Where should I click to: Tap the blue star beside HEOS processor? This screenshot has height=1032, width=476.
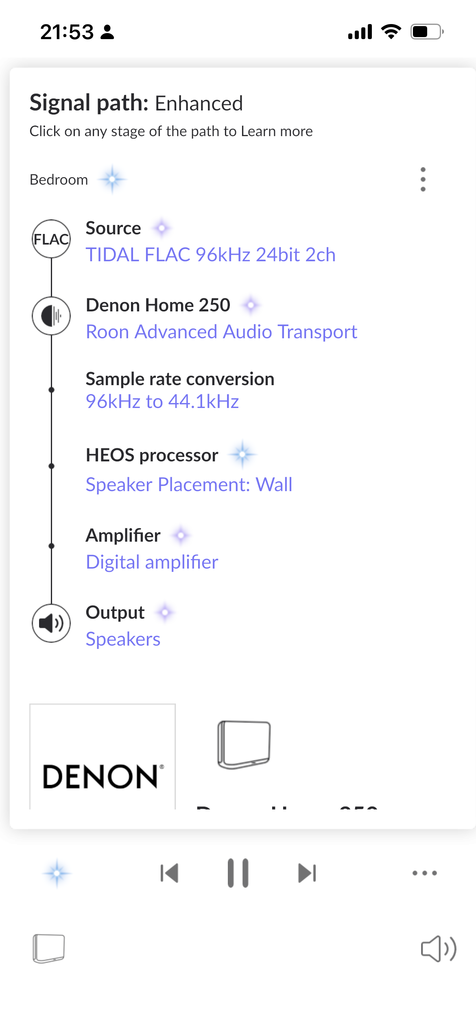(x=242, y=454)
